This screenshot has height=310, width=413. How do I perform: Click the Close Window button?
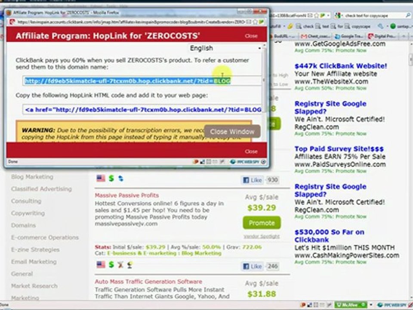(x=232, y=132)
